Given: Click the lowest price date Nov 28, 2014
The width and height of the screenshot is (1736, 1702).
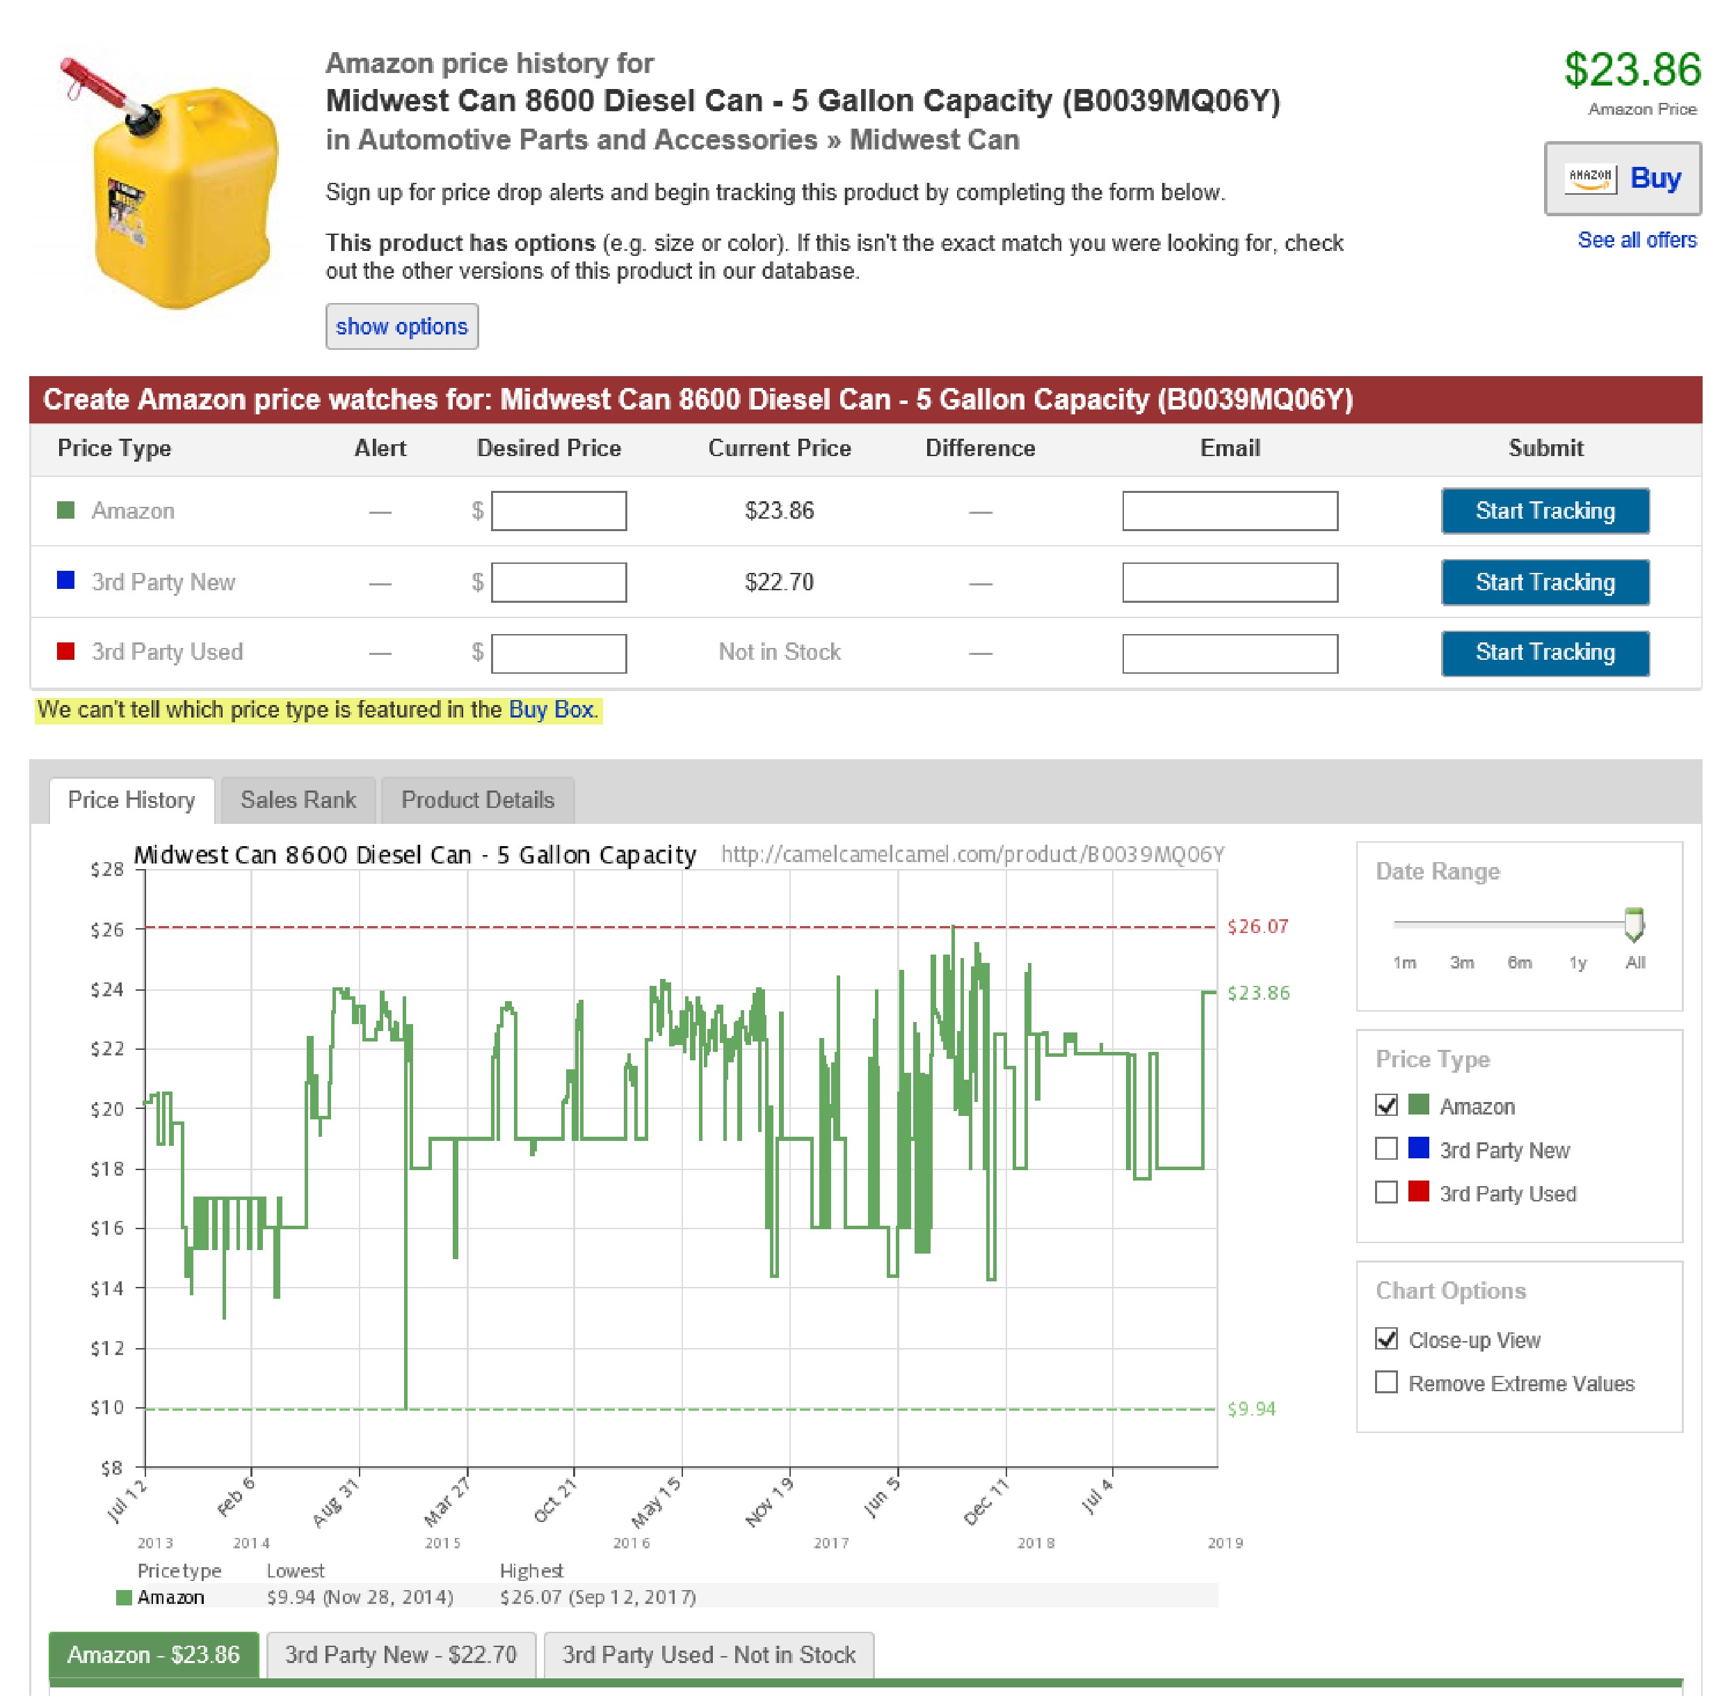Looking at the screenshot, I should coord(388,1598).
